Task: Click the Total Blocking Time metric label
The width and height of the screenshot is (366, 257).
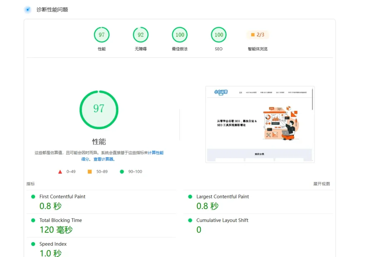Action: [60, 220]
